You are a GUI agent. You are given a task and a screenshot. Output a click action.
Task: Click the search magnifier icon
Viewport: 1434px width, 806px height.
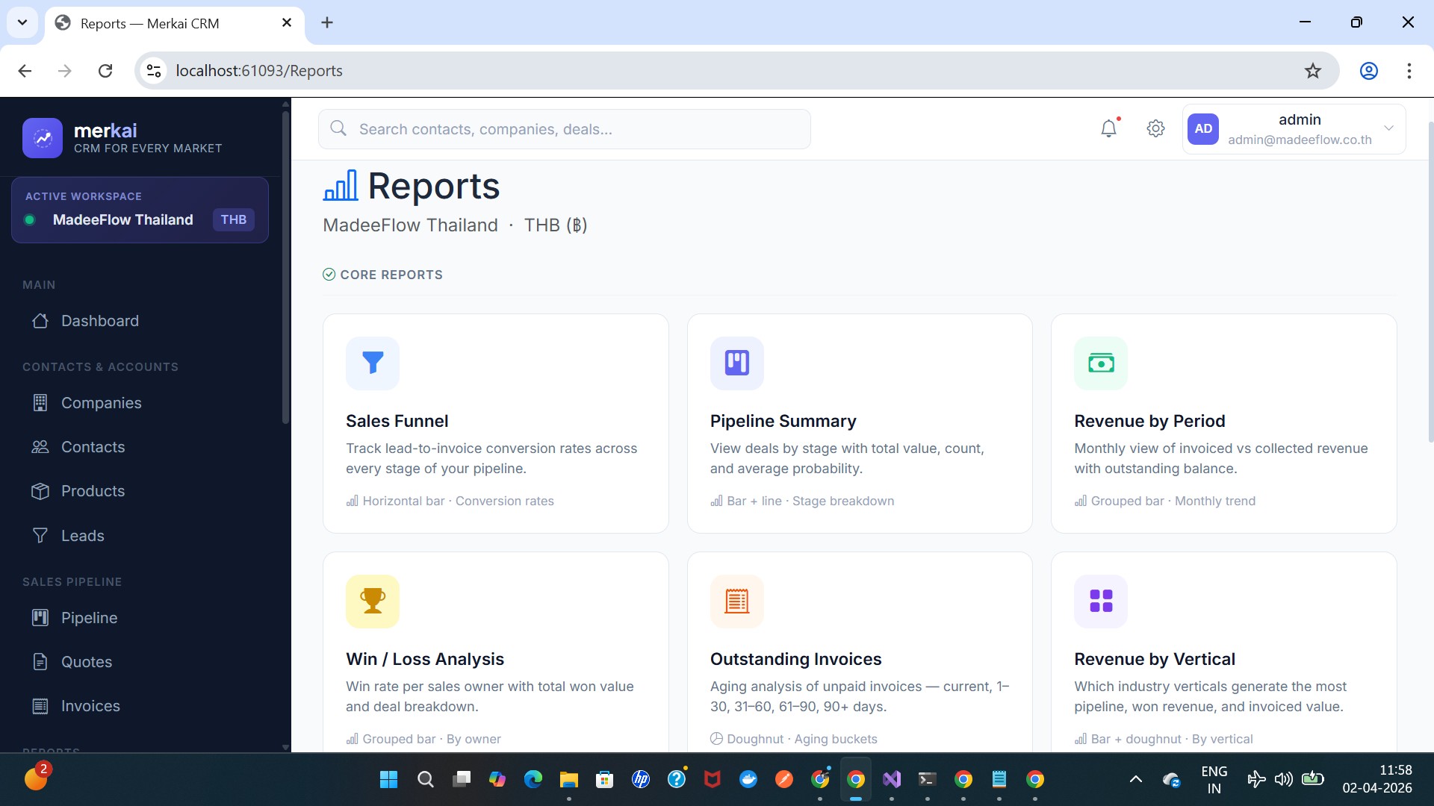pos(338,128)
